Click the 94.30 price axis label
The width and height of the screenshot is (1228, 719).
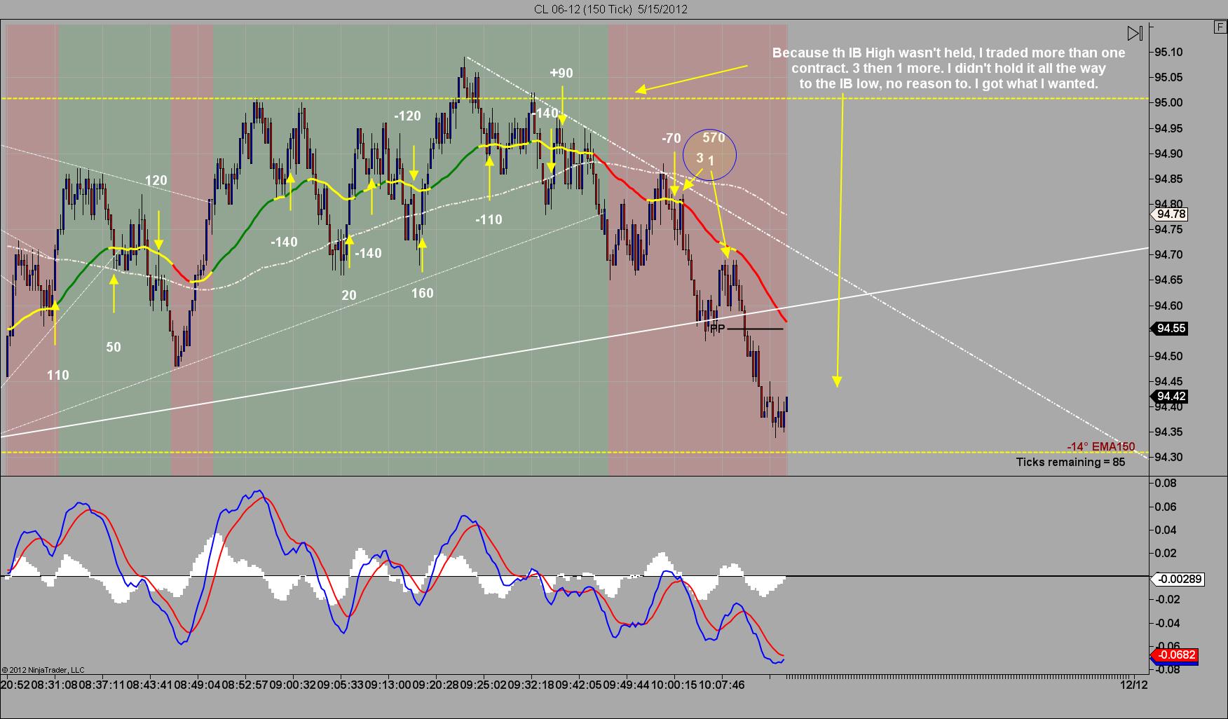(1167, 458)
